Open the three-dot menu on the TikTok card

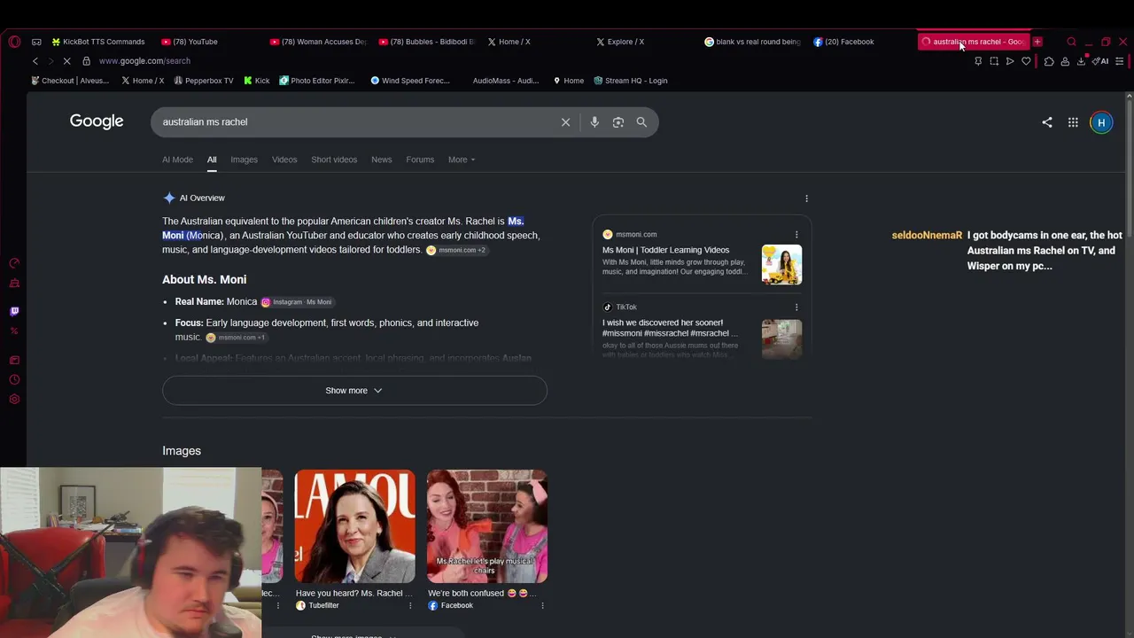pyautogui.click(x=796, y=307)
